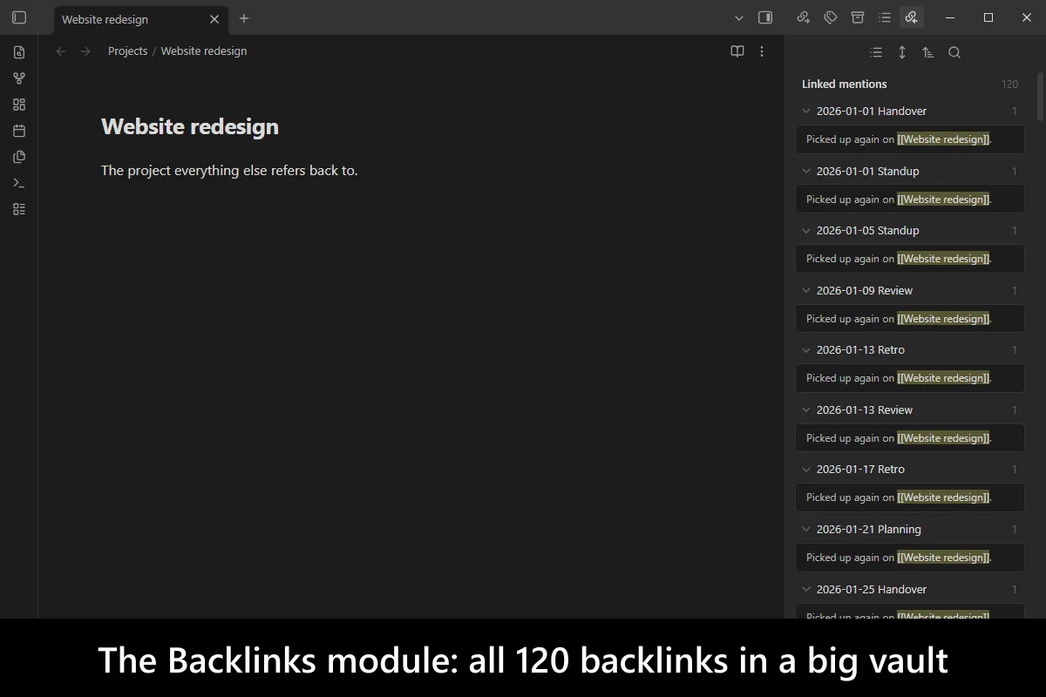The width and height of the screenshot is (1046, 697).
Task: Click the insert template ribbon icon
Action: click(x=19, y=157)
